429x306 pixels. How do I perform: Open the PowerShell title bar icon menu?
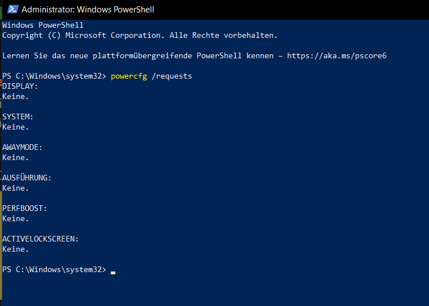click(12, 9)
